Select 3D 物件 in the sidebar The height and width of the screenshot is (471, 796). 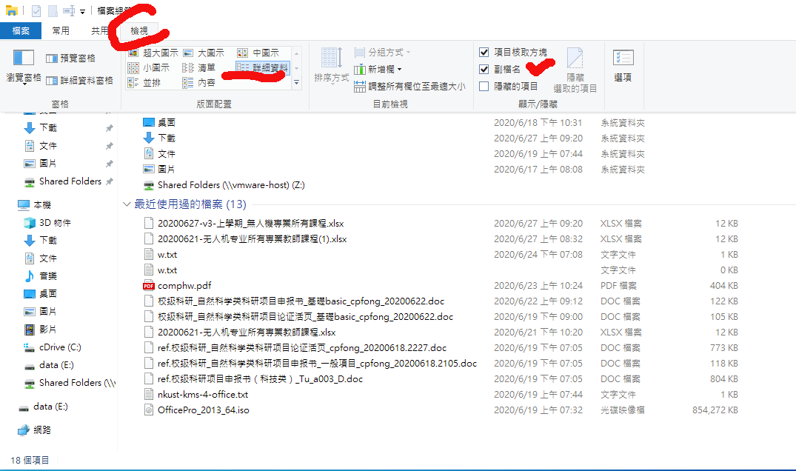click(x=55, y=223)
